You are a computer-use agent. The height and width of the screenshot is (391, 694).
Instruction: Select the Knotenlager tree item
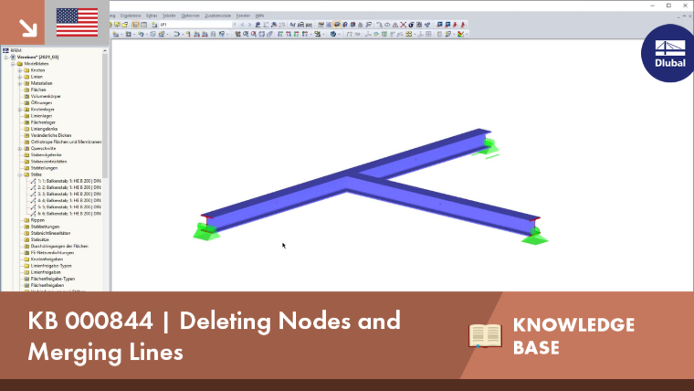(42, 110)
